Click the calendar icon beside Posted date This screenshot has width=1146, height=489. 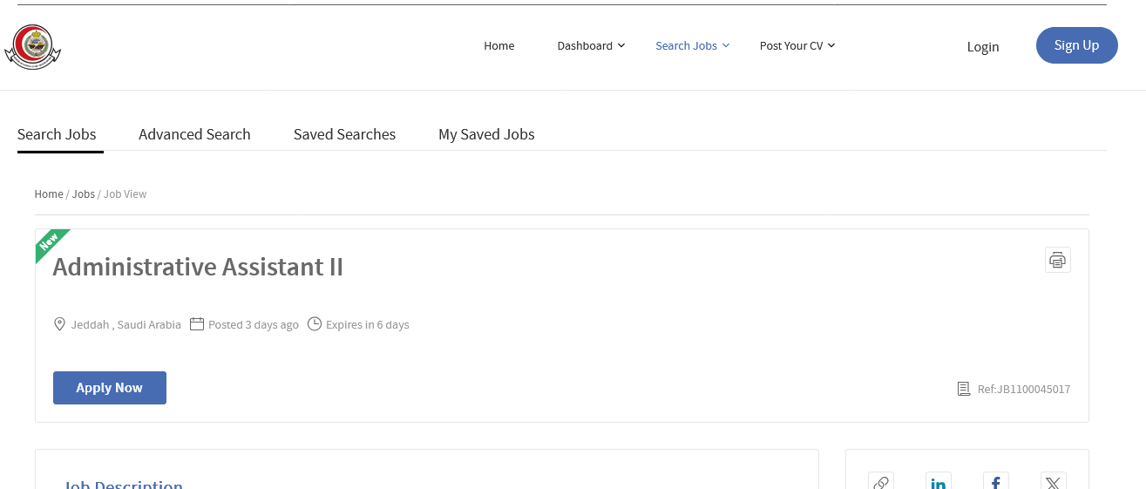click(197, 324)
